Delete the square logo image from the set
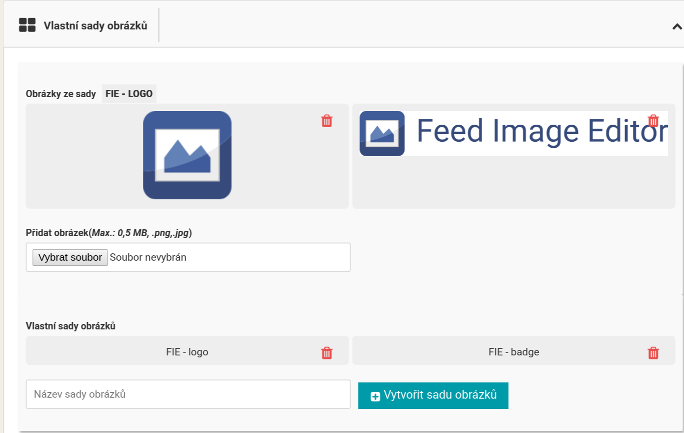This screenshot has width=684, height=433. 327,121
